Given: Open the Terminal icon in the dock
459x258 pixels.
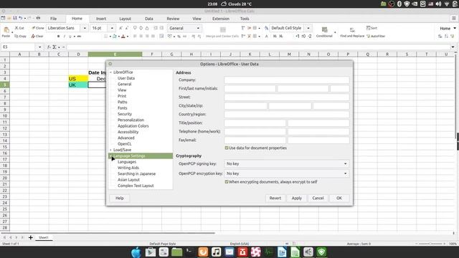Looking at the screenshot, I should [x=189, y=252].
